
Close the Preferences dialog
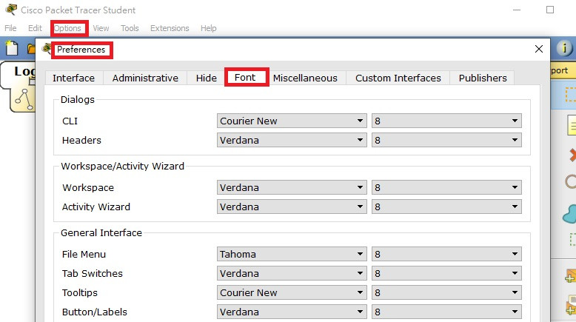tap(538, 49)
